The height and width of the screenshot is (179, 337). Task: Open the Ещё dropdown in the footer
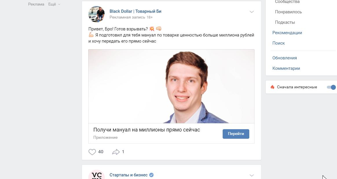(x=54, y=4)
